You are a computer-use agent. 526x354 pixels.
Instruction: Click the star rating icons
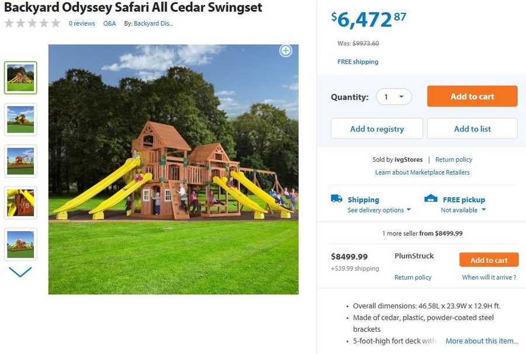pos(32,23)
